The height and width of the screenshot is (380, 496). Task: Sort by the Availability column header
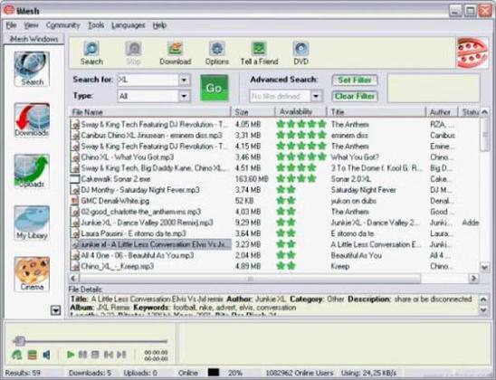tap(300, 112)
